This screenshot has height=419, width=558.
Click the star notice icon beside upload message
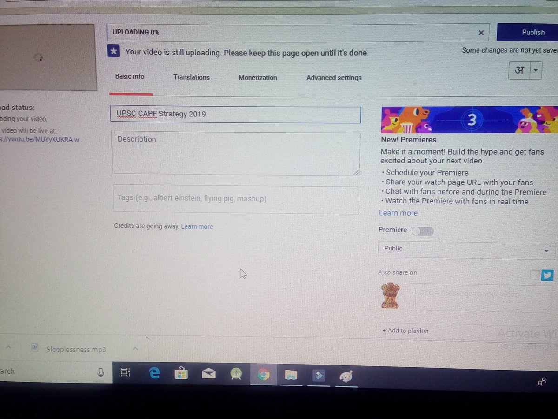click(113, 51)
